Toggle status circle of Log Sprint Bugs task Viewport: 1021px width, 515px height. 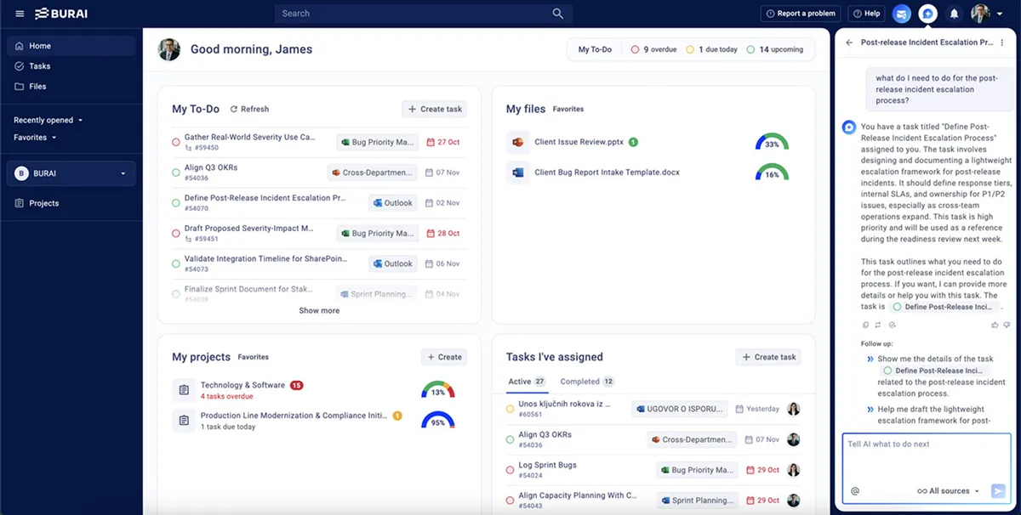510,470
